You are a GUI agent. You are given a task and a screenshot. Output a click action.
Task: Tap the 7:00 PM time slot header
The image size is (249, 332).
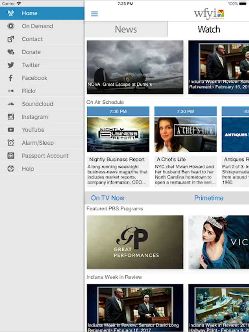click(118, 111)
